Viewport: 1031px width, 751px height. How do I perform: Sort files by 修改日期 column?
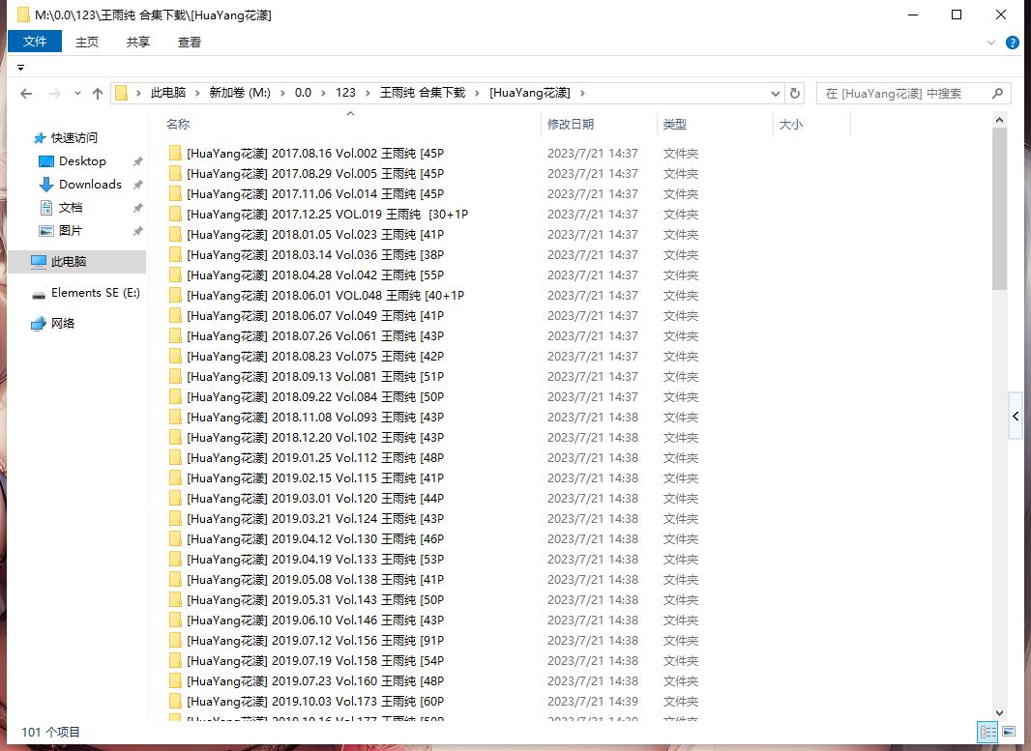point(571,124)
